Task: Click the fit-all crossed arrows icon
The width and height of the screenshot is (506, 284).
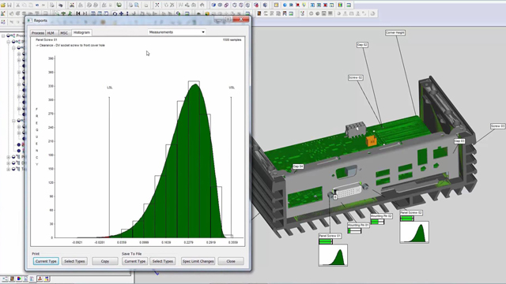Action: (157, 6)
